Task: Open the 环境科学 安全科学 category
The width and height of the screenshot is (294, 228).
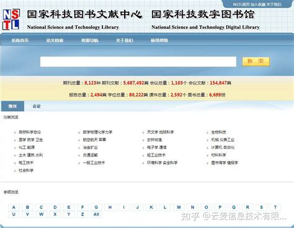Action: pyautogui.click(x=163, y=163)
